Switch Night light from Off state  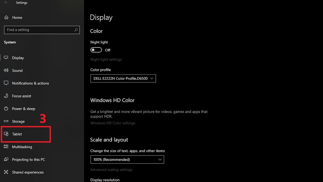coord(96,50)
